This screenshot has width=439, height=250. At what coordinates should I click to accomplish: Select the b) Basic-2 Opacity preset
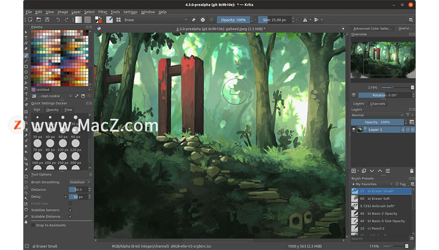pos(381,213)
